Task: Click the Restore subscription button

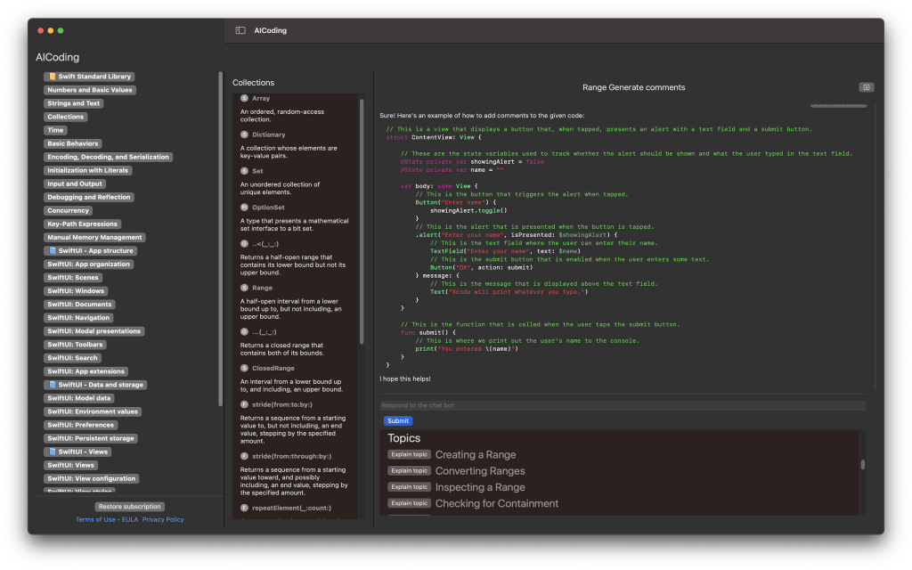Action: pos(130,507)
